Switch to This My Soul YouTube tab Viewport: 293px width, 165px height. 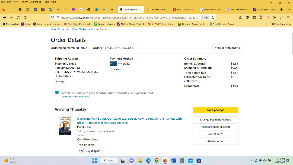click(184, 9)
